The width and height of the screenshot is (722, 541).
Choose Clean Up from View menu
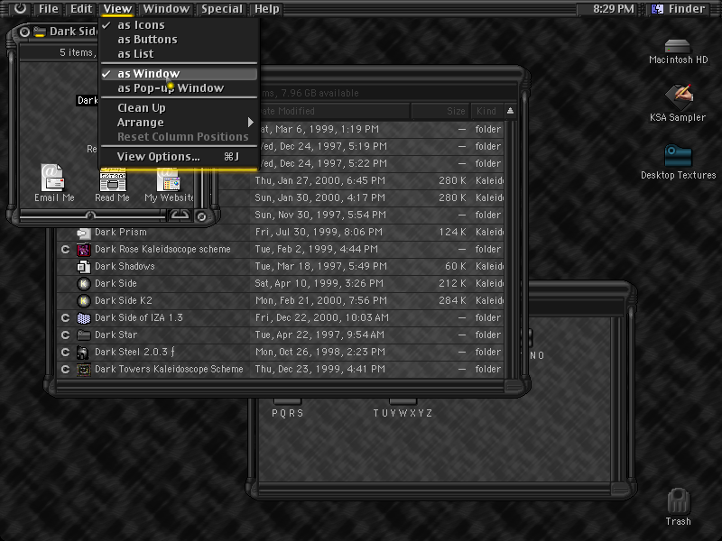pyautogui.click(x=179, y=107)
